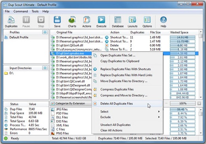Viewport: 206px width, 144px height.
Task: Click the Pause toolbar icon
Action: [26, 20]
